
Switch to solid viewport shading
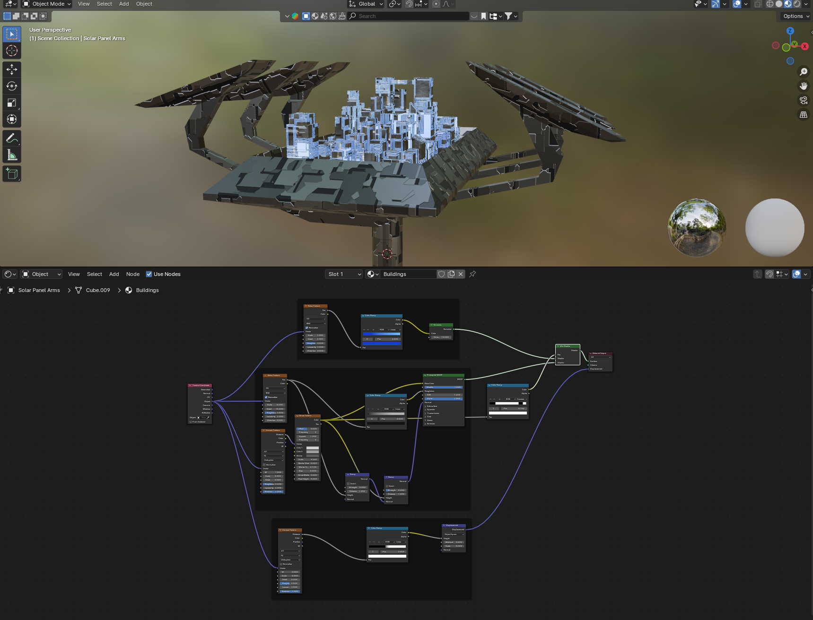779,4
